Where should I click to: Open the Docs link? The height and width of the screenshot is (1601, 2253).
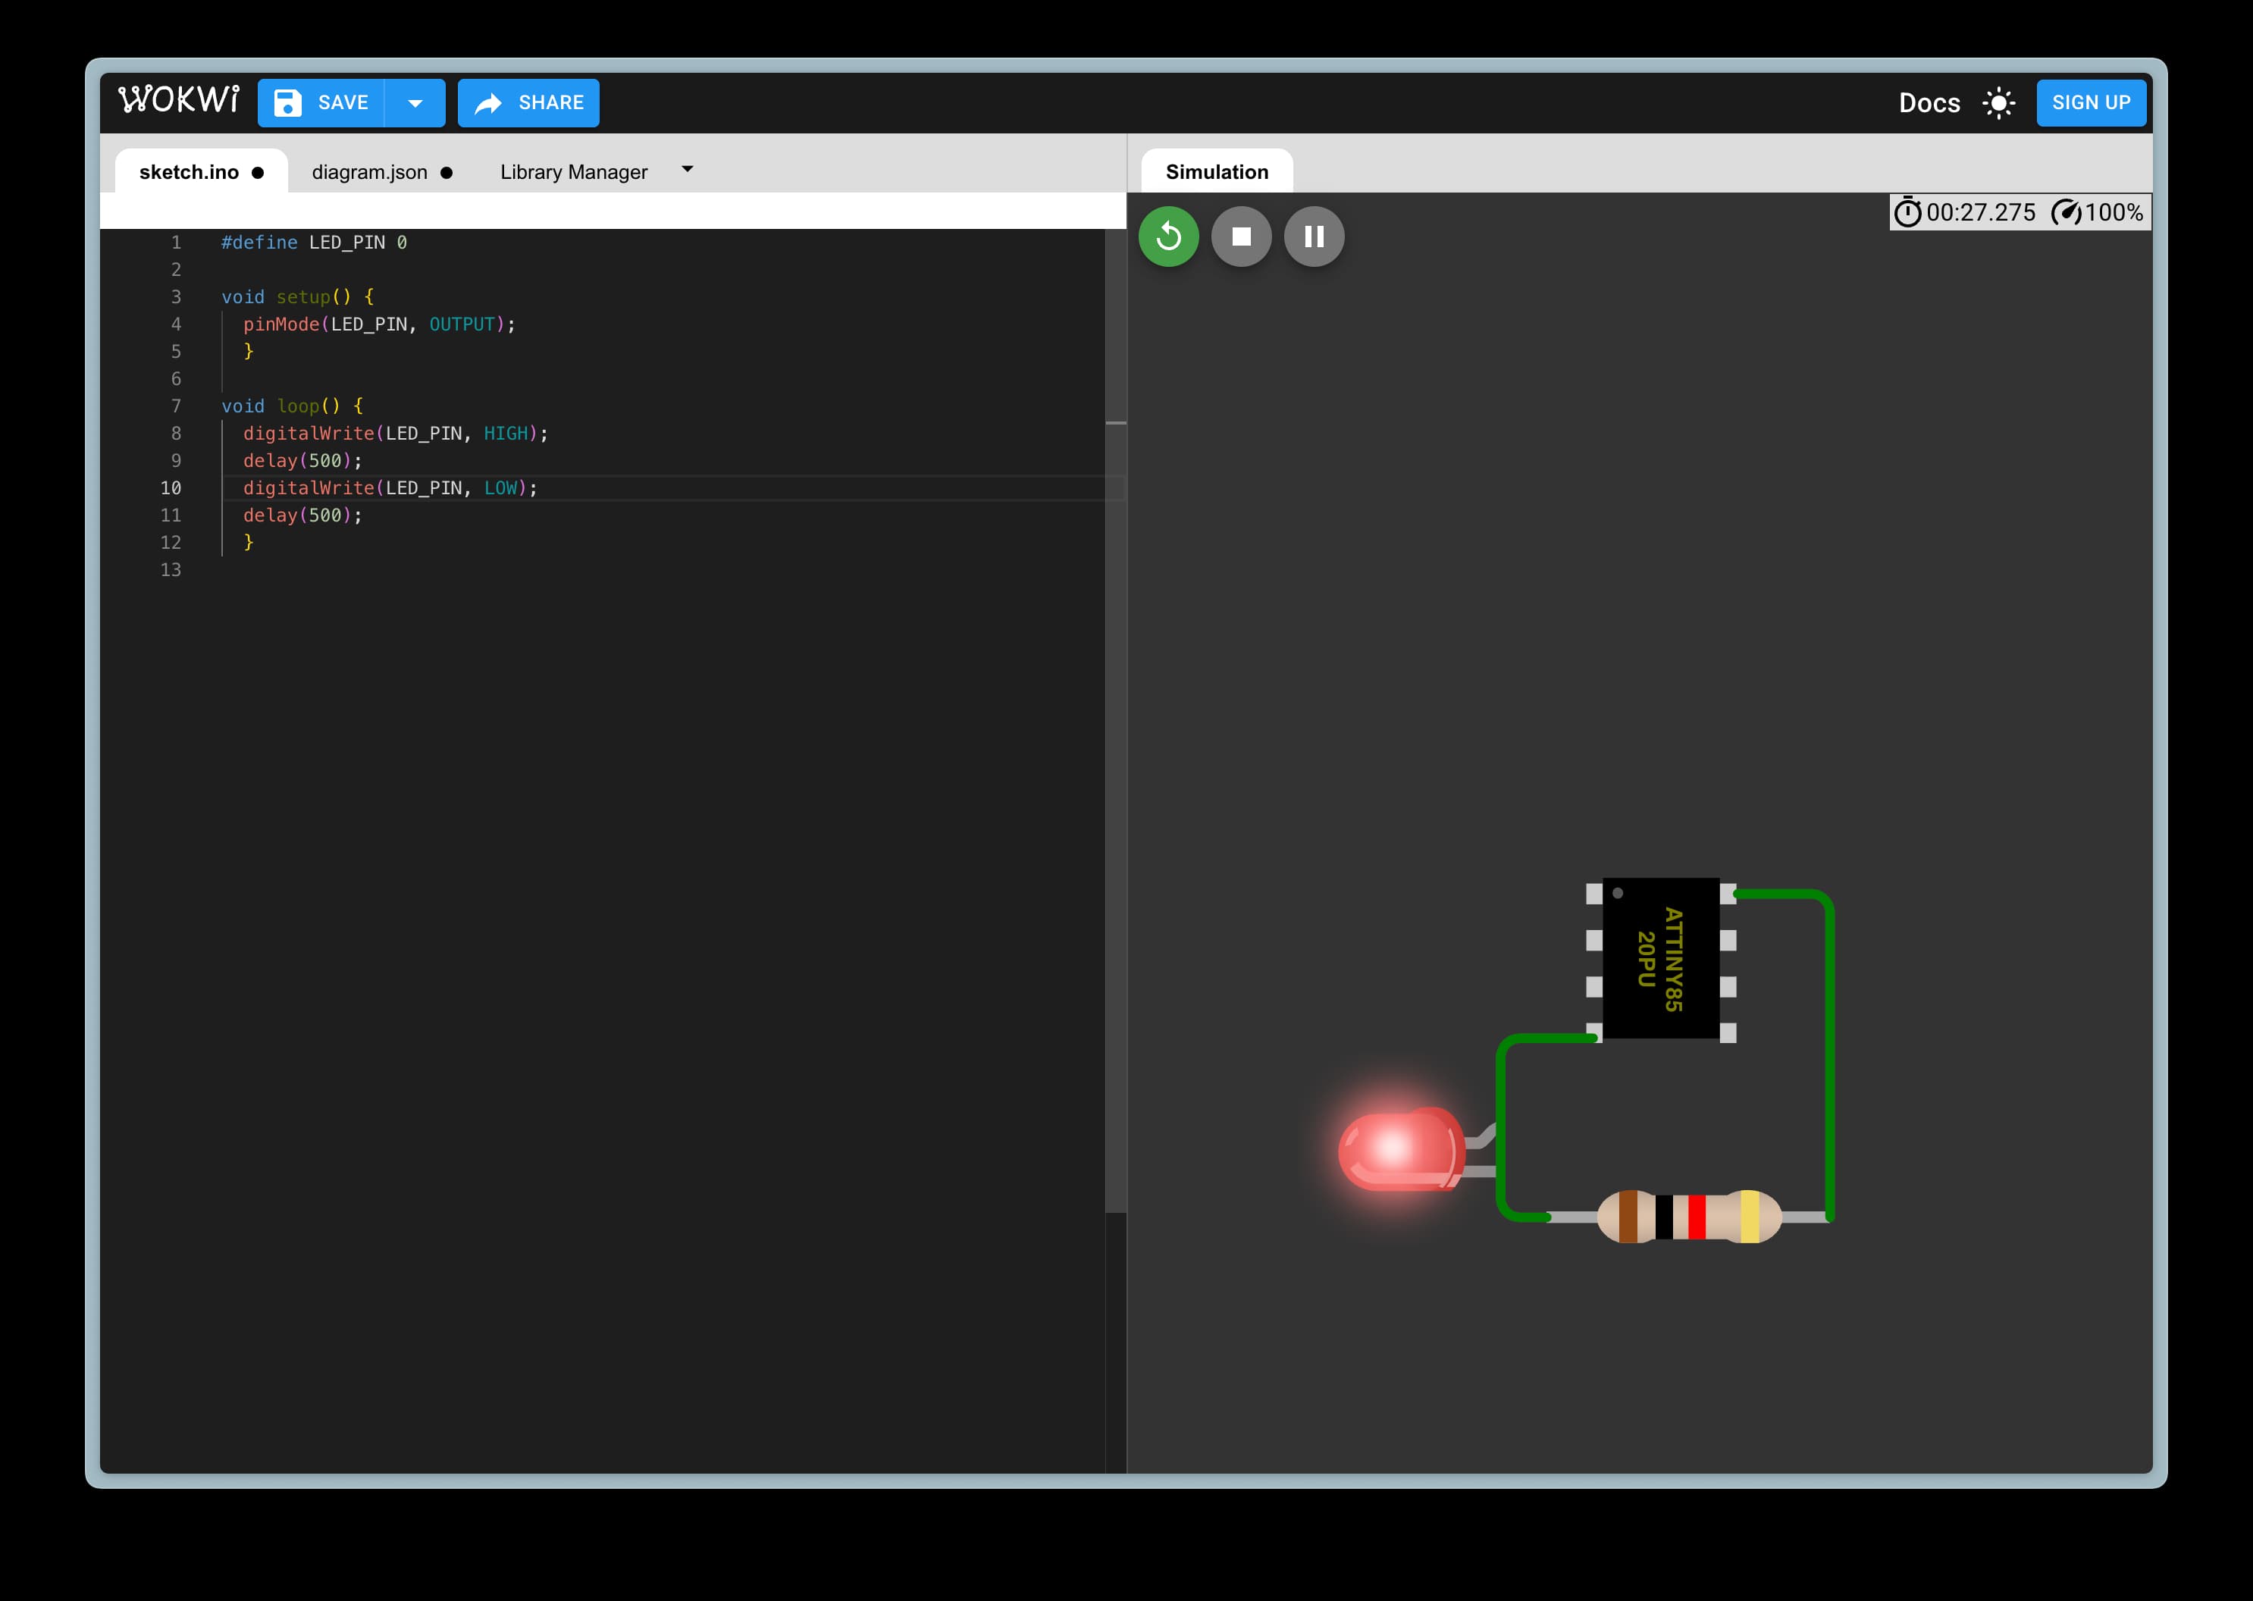[1929, 102]
